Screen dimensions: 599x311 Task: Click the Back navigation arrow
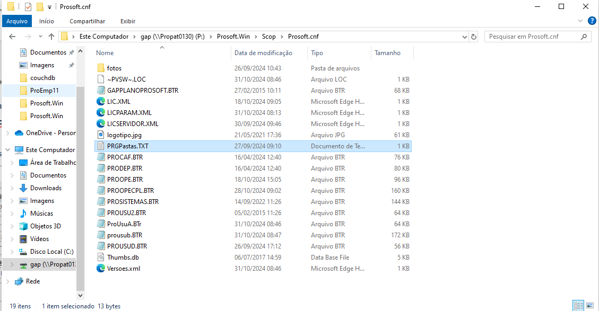(x=12, y=37)
